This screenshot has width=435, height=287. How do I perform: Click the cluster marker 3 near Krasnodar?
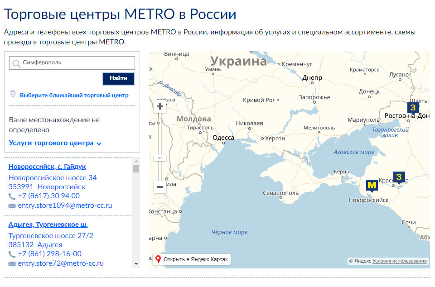pos(399,177)
